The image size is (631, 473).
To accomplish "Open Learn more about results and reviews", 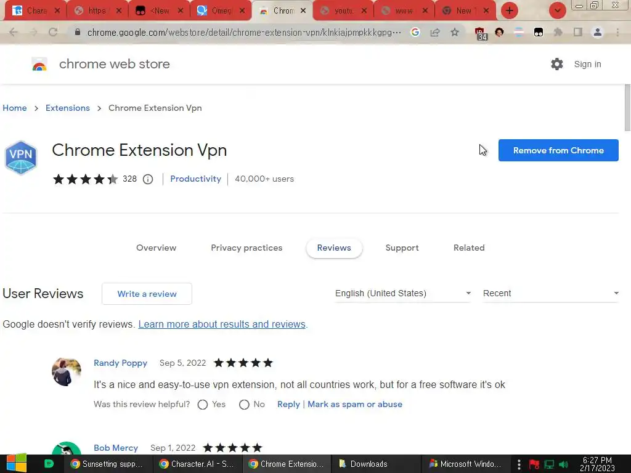I will pyautogui.click(x=222, y=324).
